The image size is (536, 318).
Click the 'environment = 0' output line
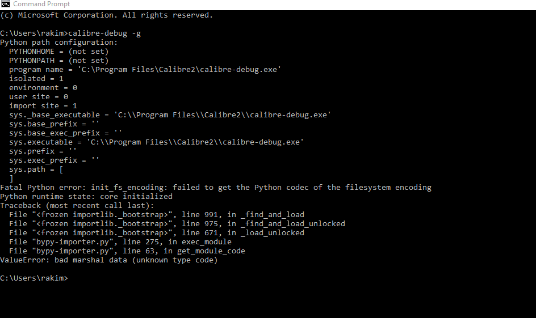pos(43,88)
